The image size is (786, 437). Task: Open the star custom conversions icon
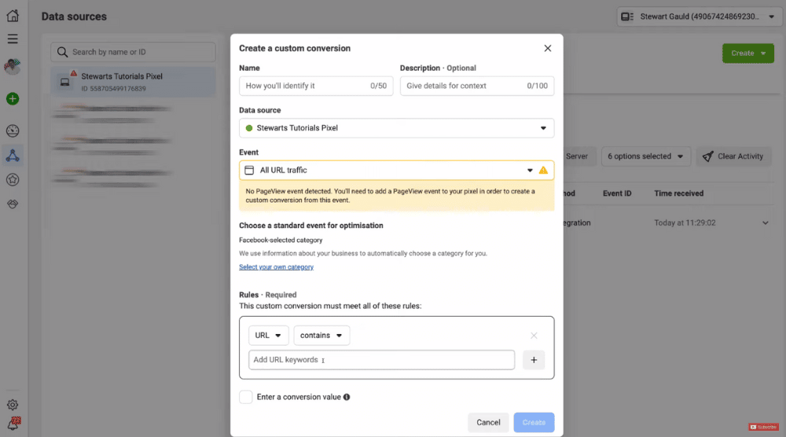[13, 179]
